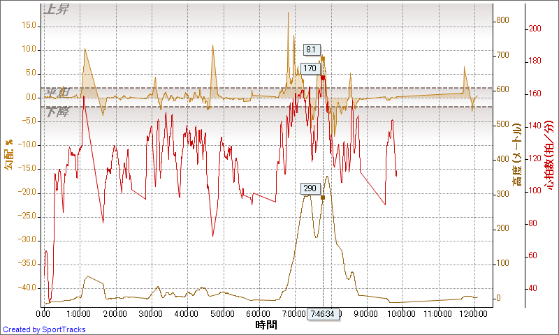Select the 7:46:34 time cursor label
559x335 pixels.
coord(323,315)
